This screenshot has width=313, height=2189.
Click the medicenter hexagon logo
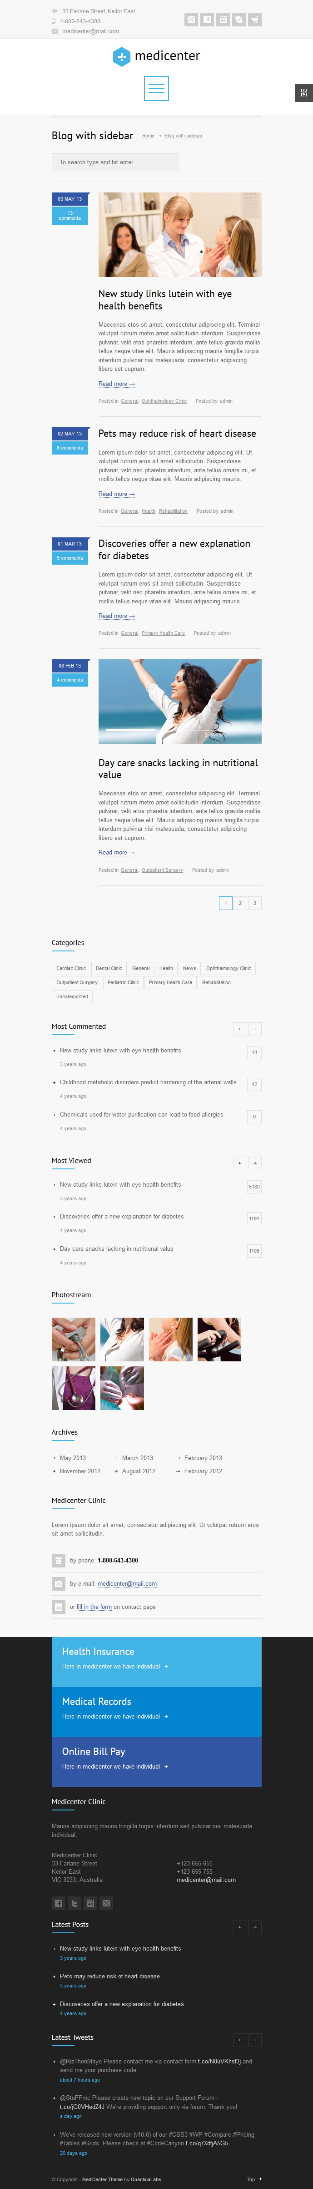pos(121,56)
